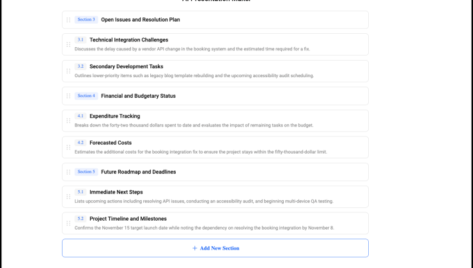
Task: Click drag handle beside Project Timeline and Milestones
Action: click(x=68, y=223)
